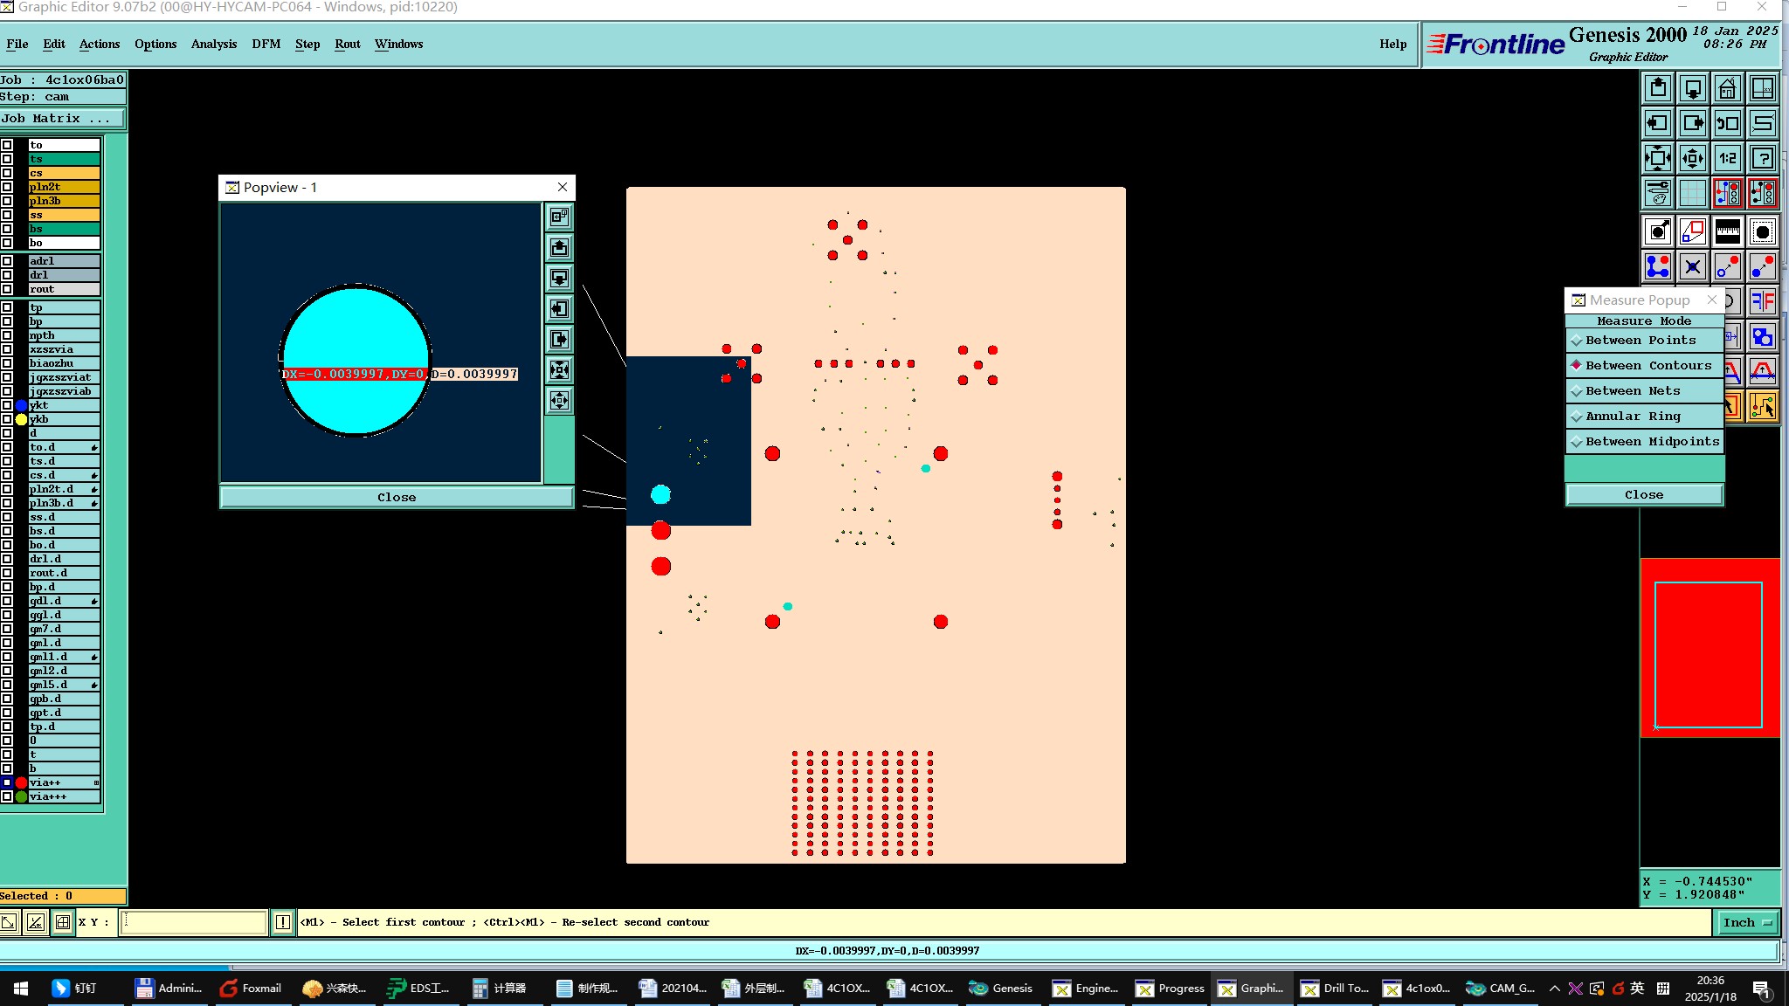The width and height of the screenshot is (1789, 1006).
Task: Click the Home view icon in right toolbar
Action: [1727, 89]
